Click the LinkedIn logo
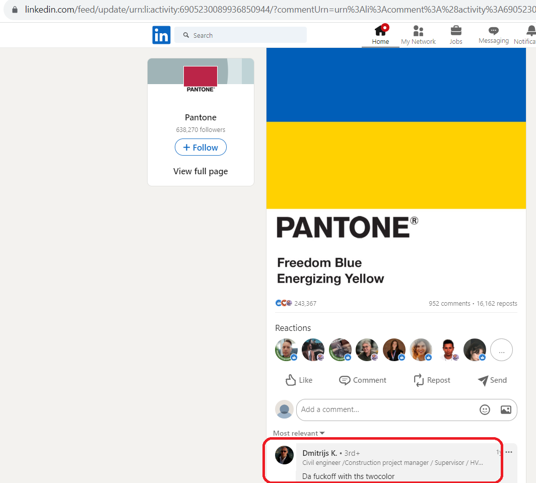 point(161,35)
